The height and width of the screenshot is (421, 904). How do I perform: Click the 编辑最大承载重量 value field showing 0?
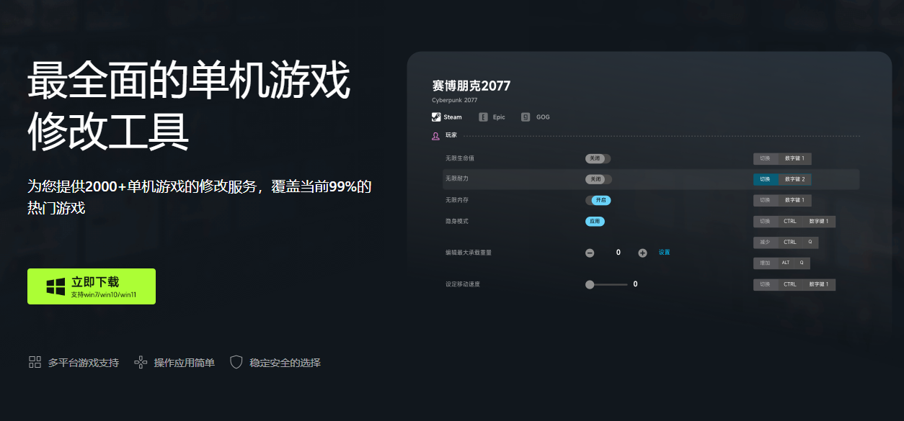pos(619,253)
